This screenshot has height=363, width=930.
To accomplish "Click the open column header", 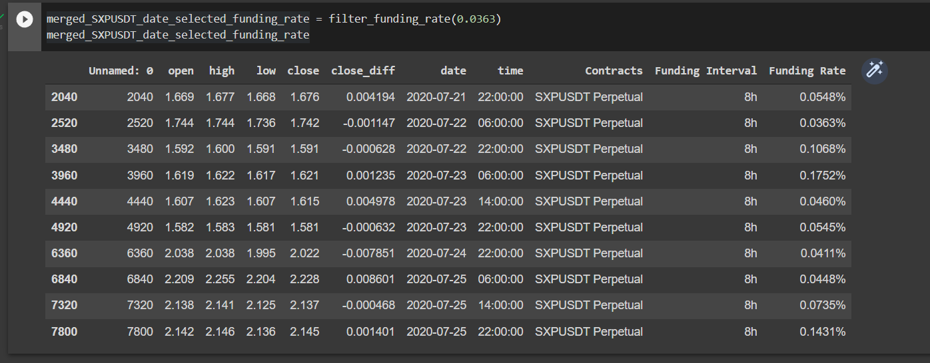I will click(x=181, y=70).
